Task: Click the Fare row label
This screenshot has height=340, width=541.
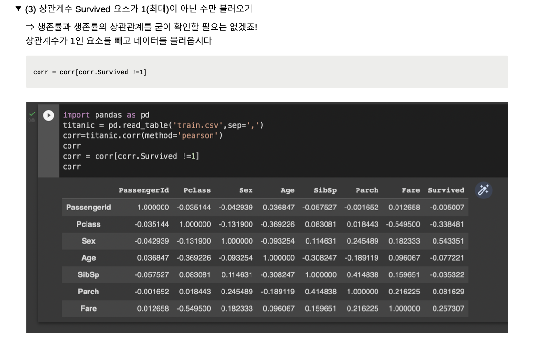Action: tap(88, 309)
